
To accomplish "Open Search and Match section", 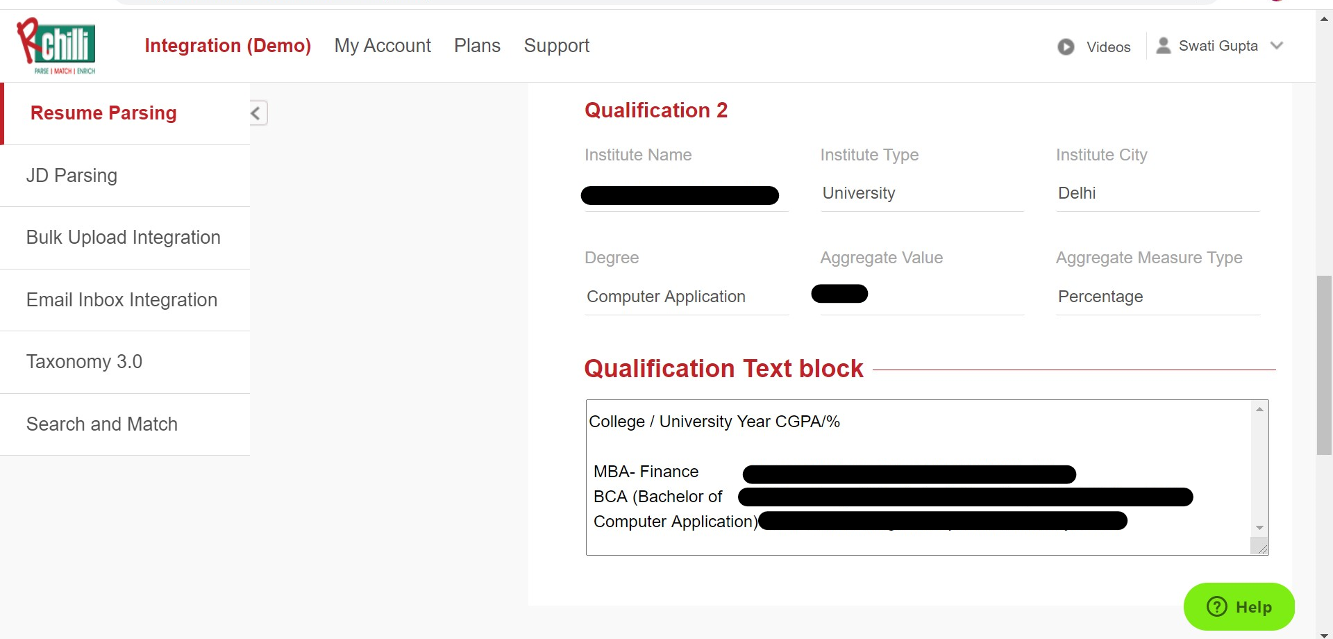I will pyautogui.click(x=125, y=424).
